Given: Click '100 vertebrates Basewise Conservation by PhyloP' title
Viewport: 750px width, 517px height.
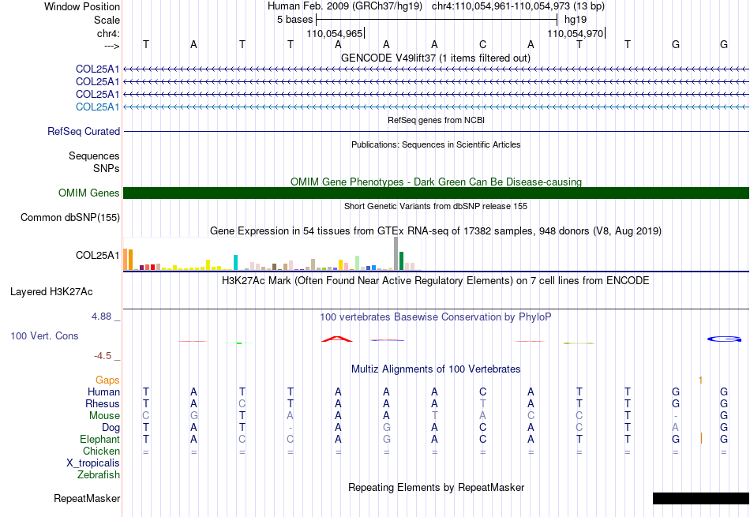Looking at the screenshot, I should tap(436, 317).
